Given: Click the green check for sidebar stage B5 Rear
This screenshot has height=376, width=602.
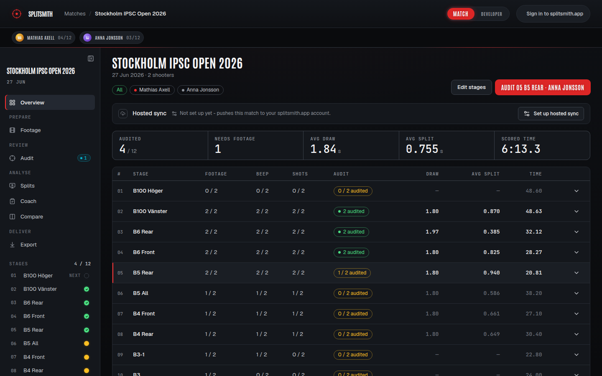Looking at the screenshot, I should 87,330.
